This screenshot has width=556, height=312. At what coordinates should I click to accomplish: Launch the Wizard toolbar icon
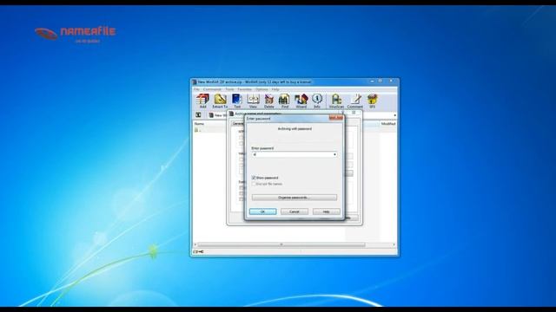tap(301, 101)
